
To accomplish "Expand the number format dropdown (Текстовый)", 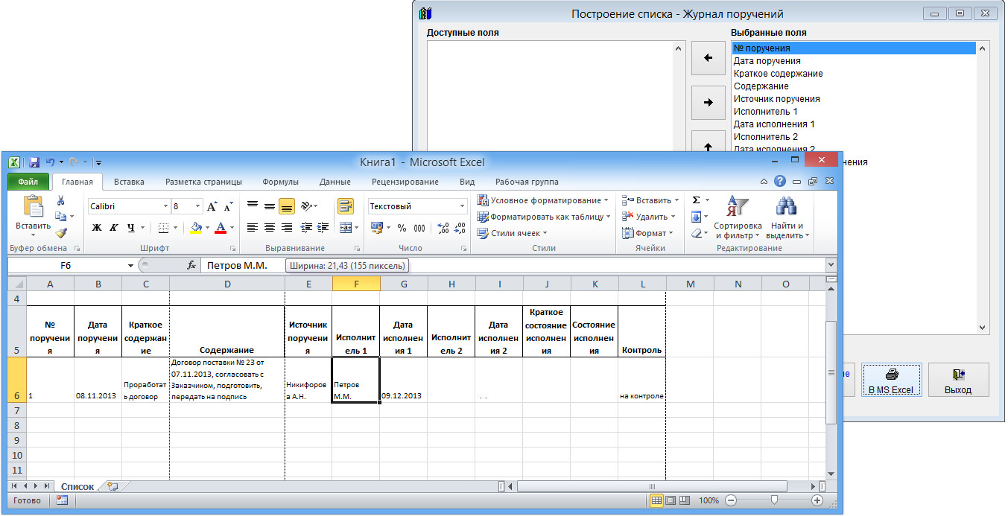I will [461, 206].
